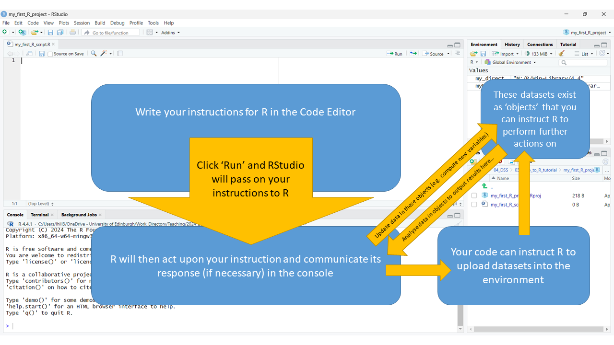Open the Code menu

point(33,23)
